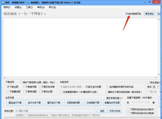Toggle 显示宝贝标题 checkbox

pyautogui.click(x=87, y=87)
